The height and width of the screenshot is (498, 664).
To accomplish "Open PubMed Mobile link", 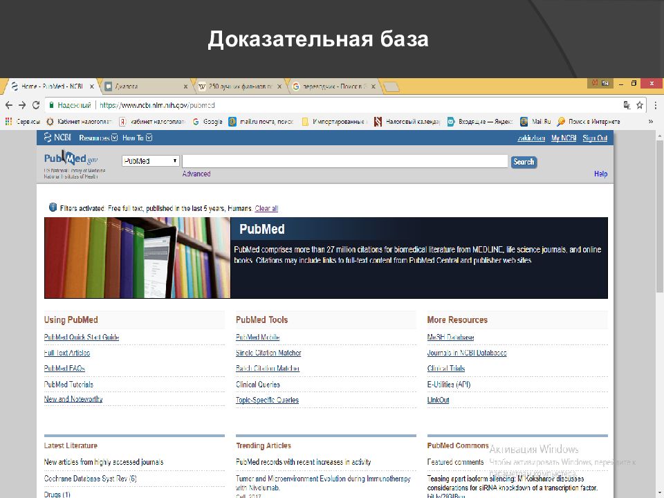I will coord(257,337).
